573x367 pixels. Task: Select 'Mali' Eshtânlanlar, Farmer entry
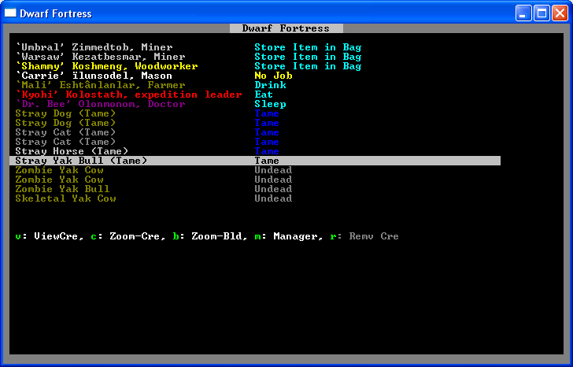click(x=101, y=86)
